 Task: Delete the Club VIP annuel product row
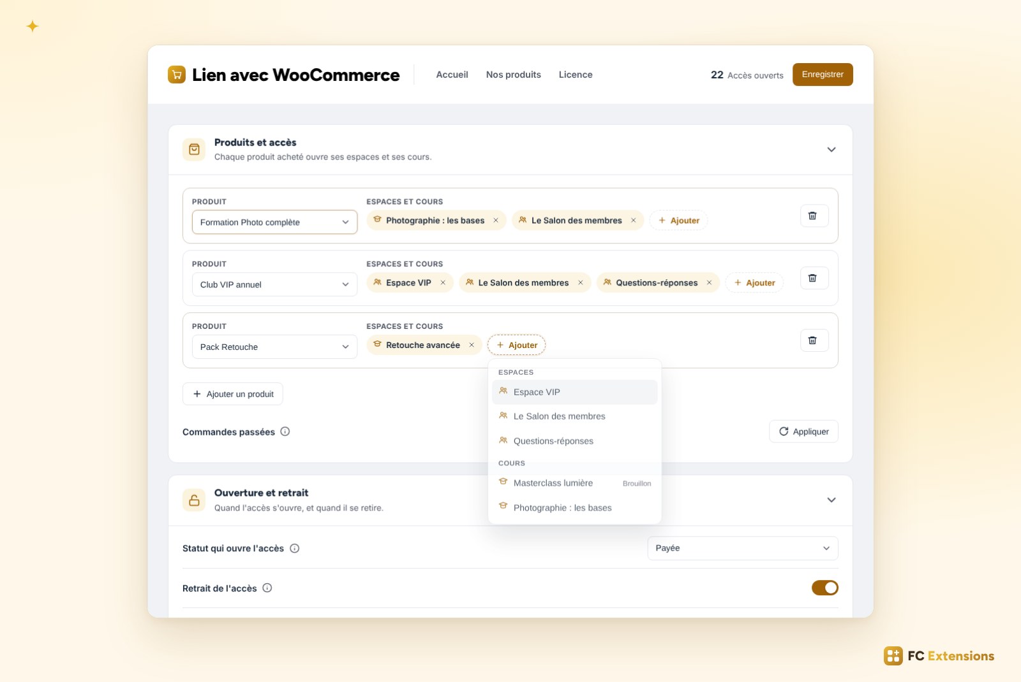814,279
